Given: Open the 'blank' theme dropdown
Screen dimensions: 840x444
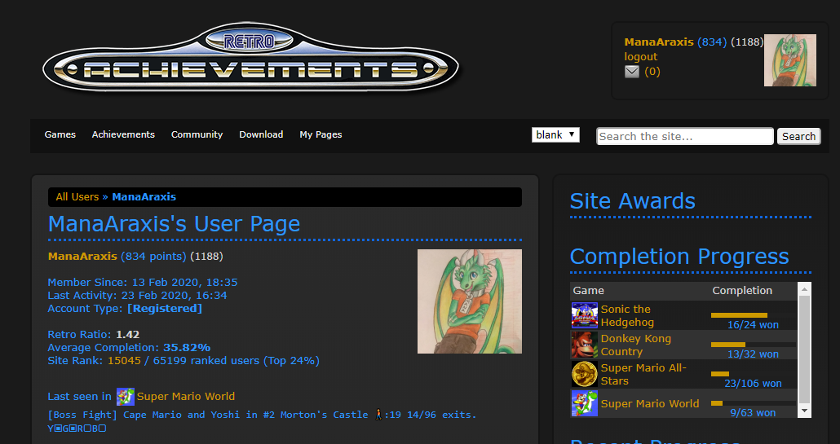Looking at the screenshot, I should click(x=555, y=134).
